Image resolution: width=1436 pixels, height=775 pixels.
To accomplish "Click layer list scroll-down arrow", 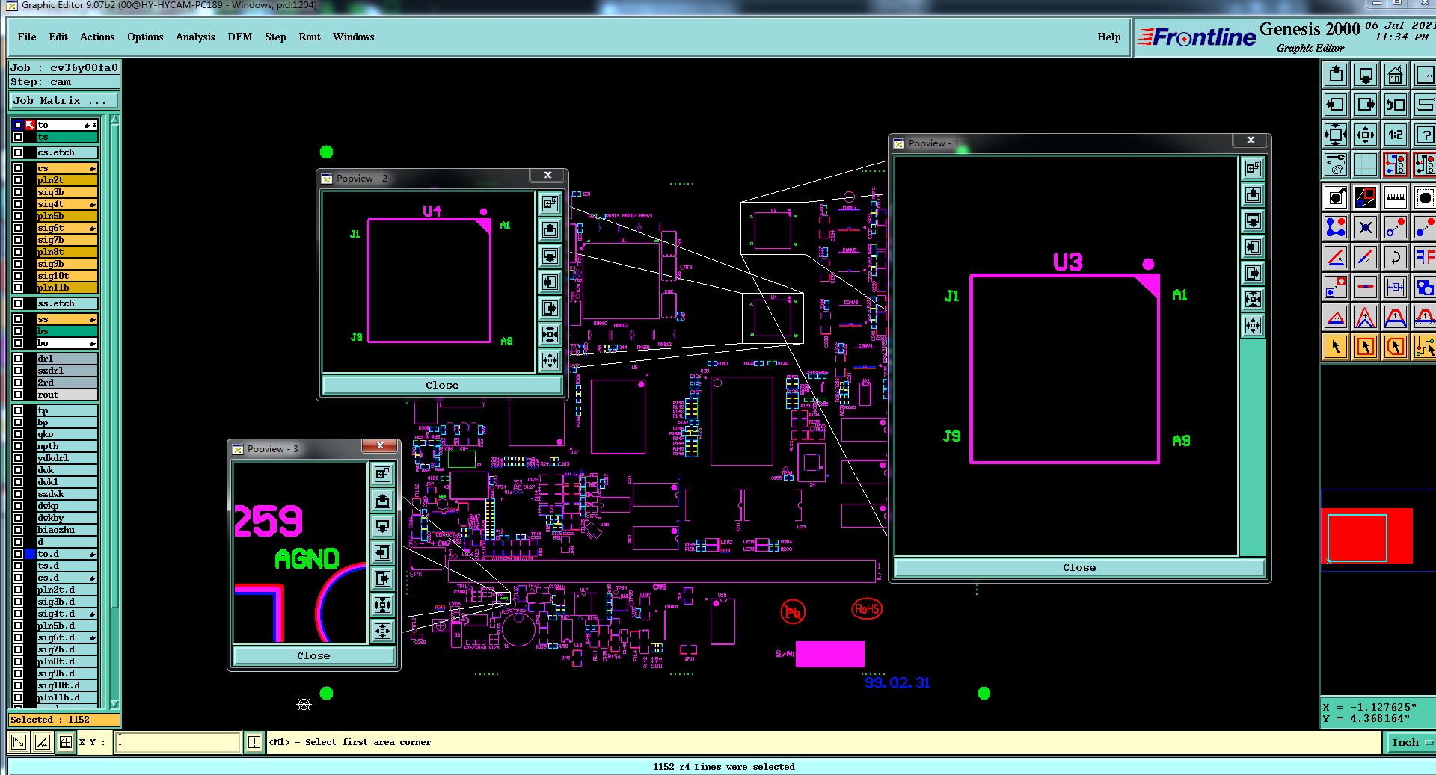I will click(114, 704).
